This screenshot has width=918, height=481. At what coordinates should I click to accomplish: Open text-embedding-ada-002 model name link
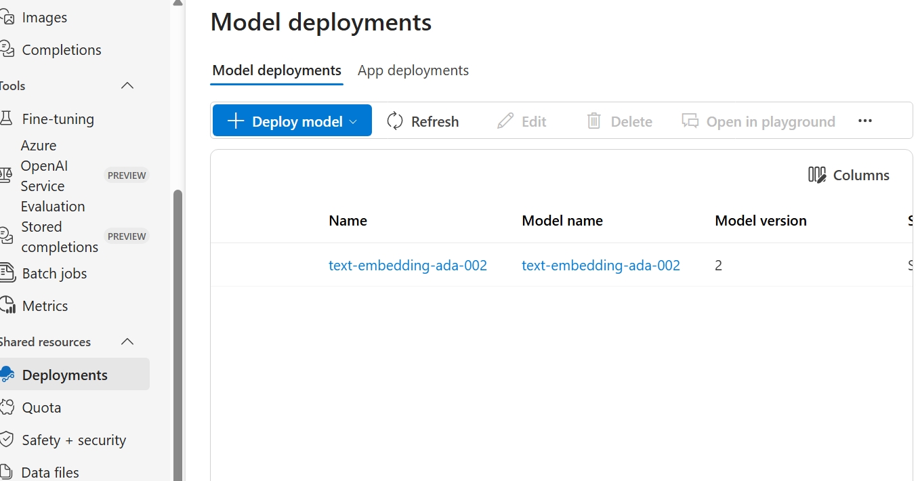point(601,266)
